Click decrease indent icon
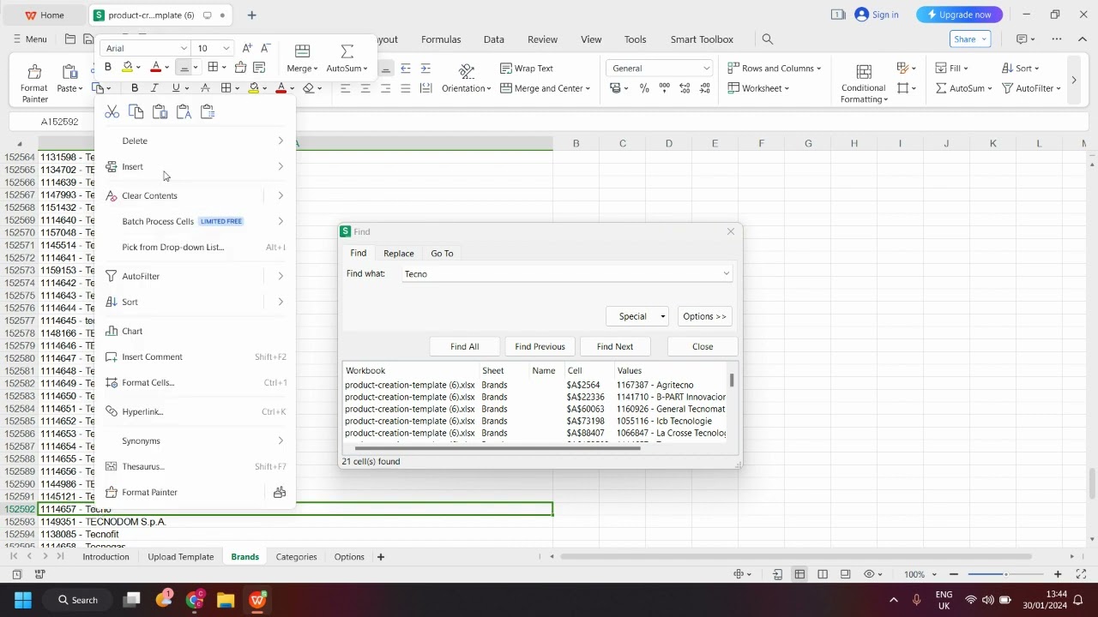Image resolution: width=1098 pixels, height=617 pixels. click(x=406, y=69)
